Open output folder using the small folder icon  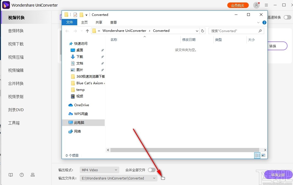point(163,178)
